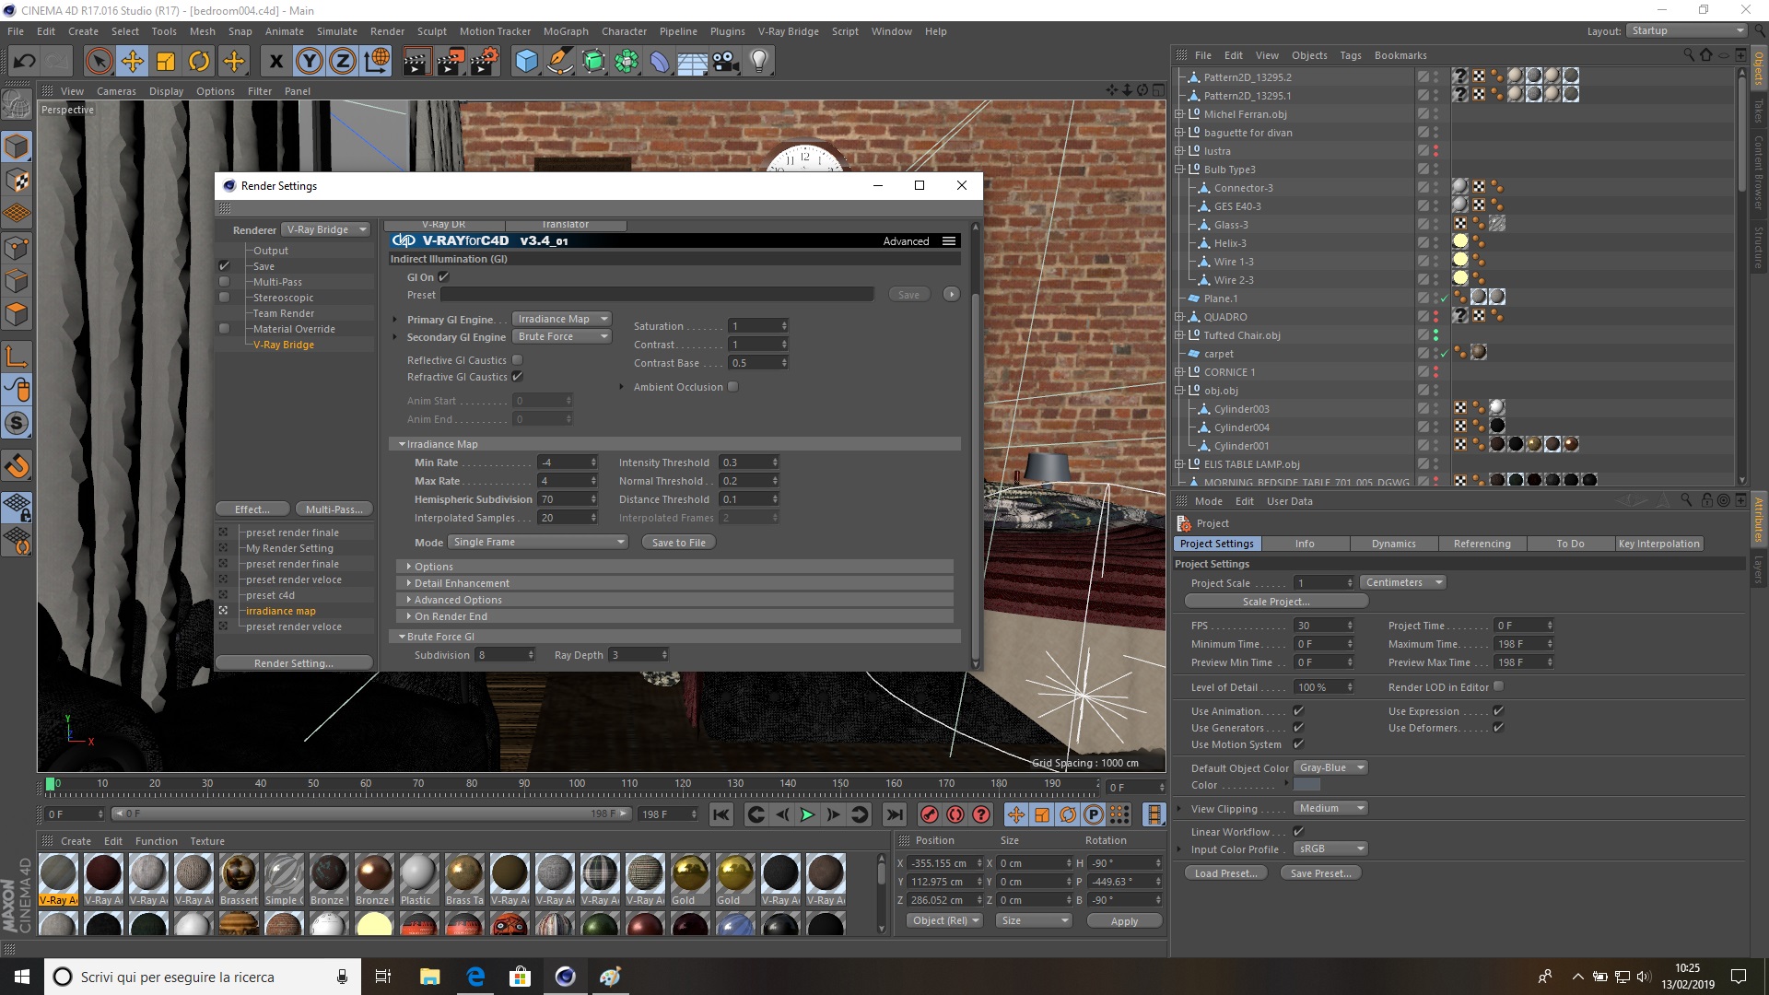Enable Material Override checkbox
This screenshot has width=1769, height=995.
tap(224, 329)
